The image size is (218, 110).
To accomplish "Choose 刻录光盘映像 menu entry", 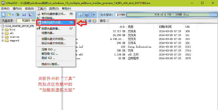I will tap(56, 29).
